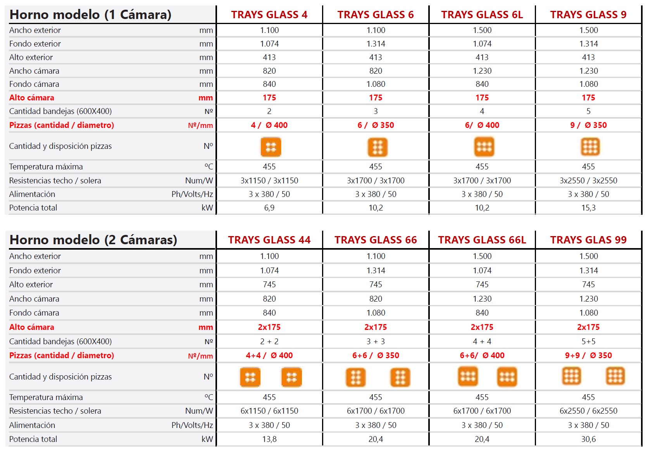Select the TRAYS GLASS 6L pizza arrangement icon

point(484,147)
